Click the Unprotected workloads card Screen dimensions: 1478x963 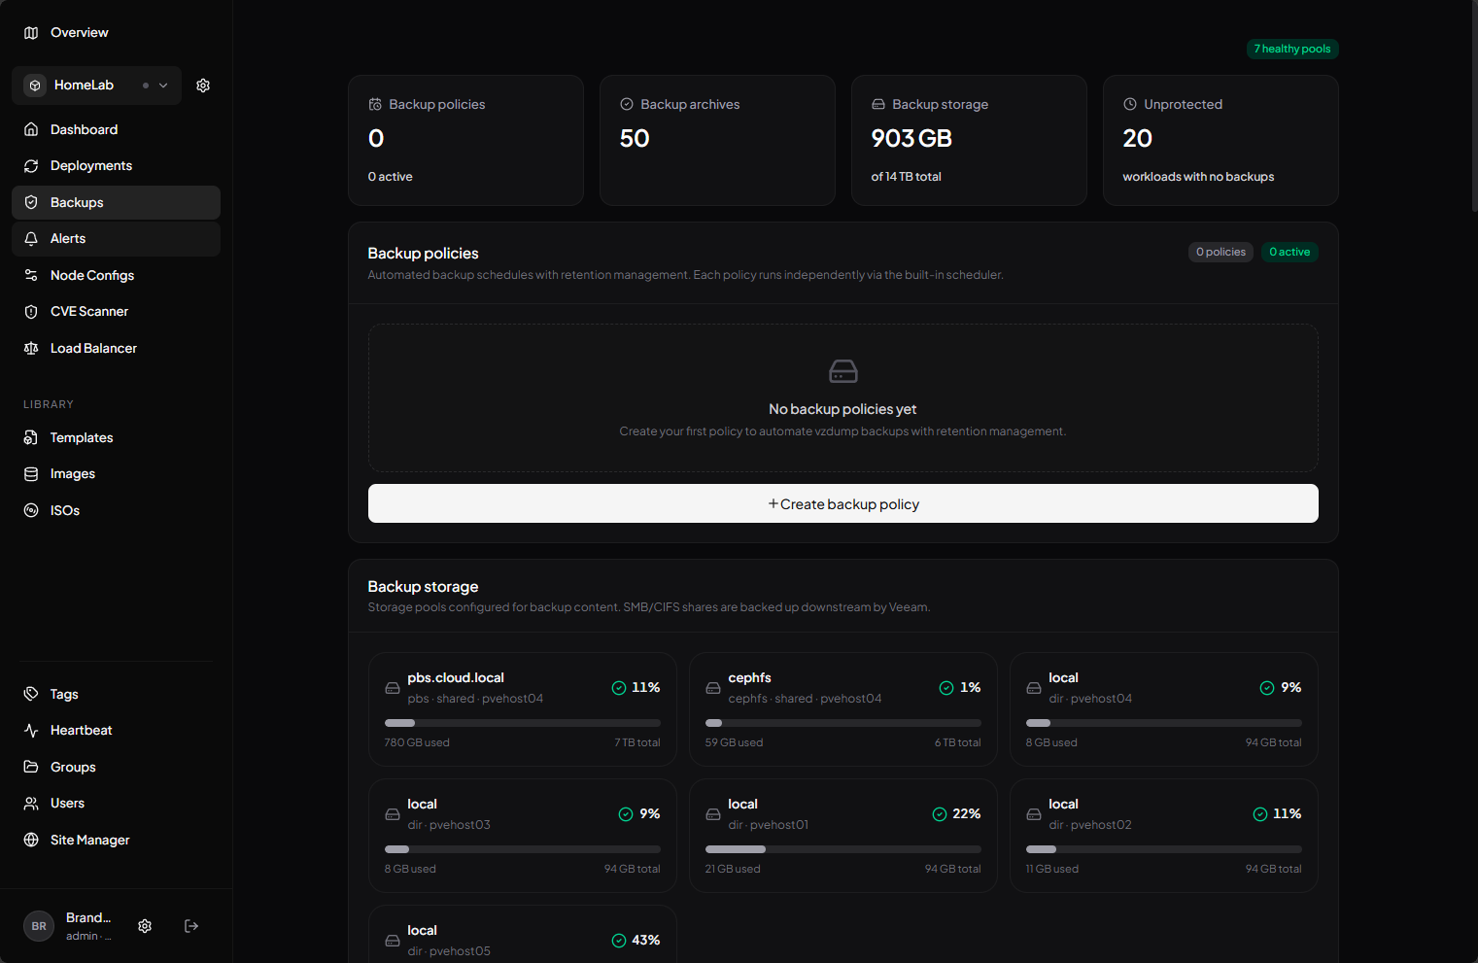click(1220, 141)
